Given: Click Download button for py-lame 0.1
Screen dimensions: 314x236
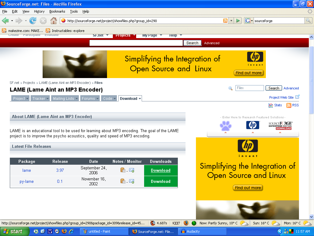Looking at the screenshot, I should pos(161,181).
